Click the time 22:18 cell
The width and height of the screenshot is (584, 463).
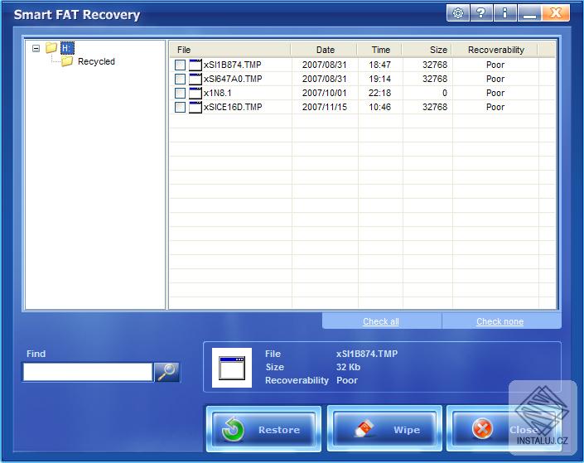point(379,93)
